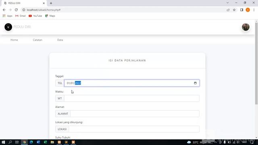The width and height of the screenshot is (258, 145).
Task: Click the Tanggal date input field
Action: (x=132, y=83)
